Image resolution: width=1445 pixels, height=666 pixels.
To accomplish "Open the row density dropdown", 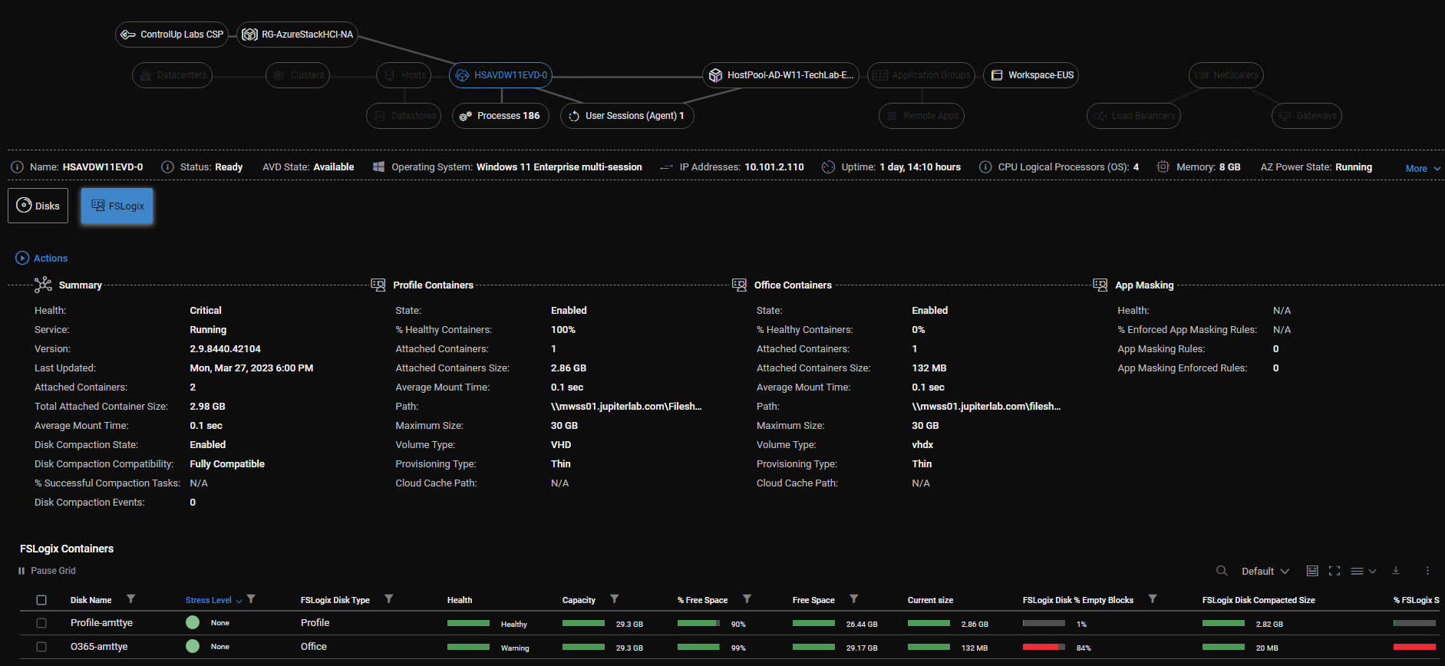I will pos(1364,571).
